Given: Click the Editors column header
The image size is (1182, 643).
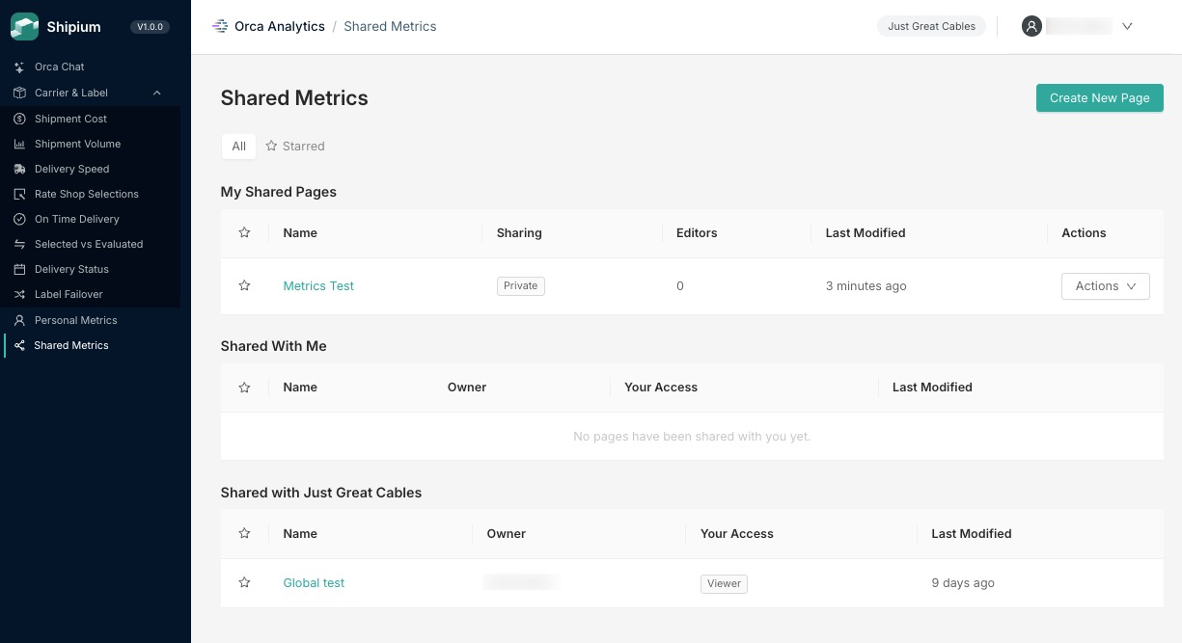Looking at the screenshot, I should [x=697, y=232].
